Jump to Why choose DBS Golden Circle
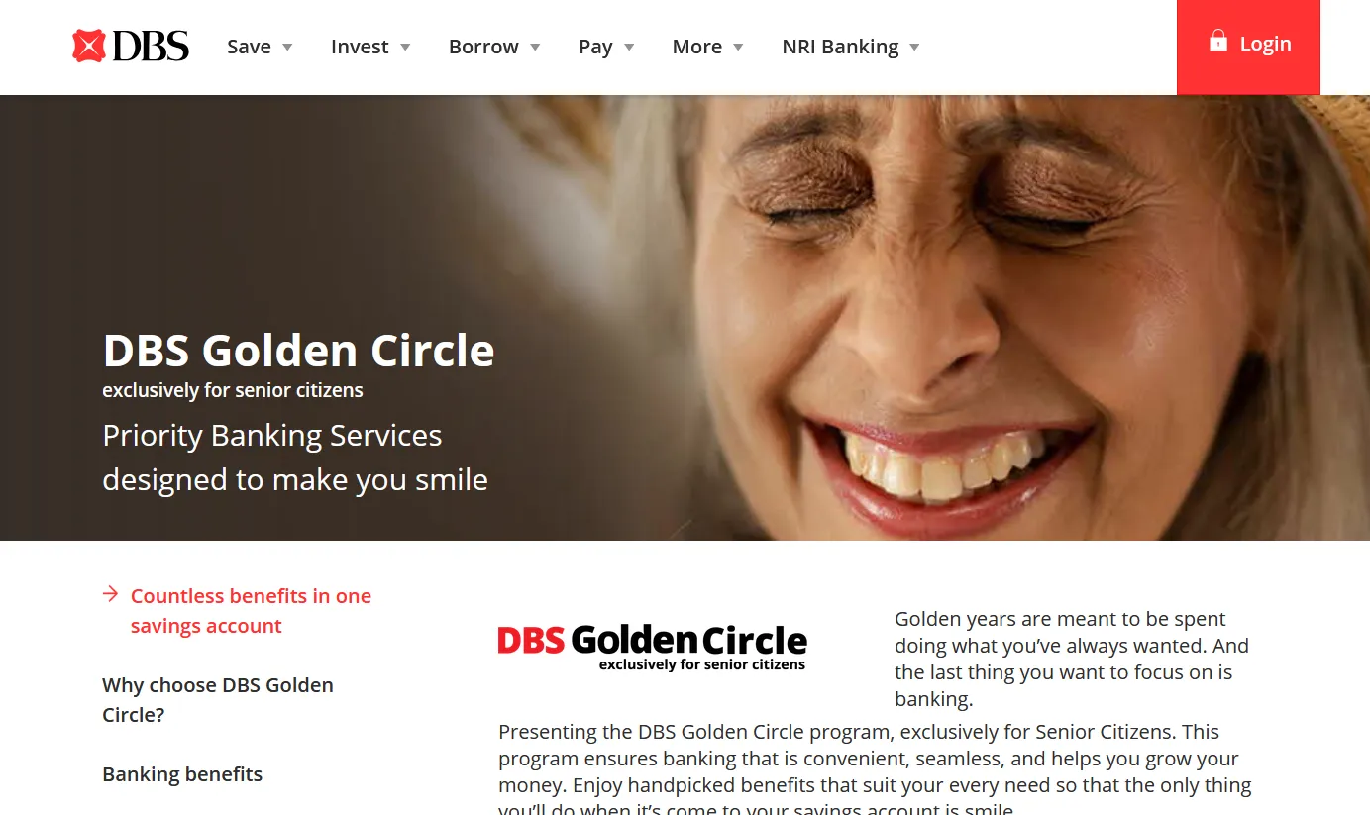The height and width of the screenshot is (815, 1370). click(x=218, y=700)
